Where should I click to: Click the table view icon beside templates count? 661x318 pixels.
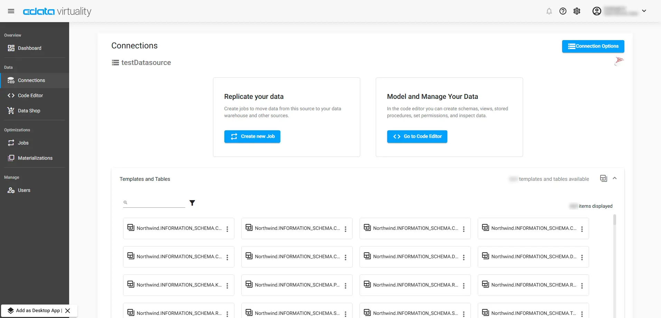[x=604, y=178]
